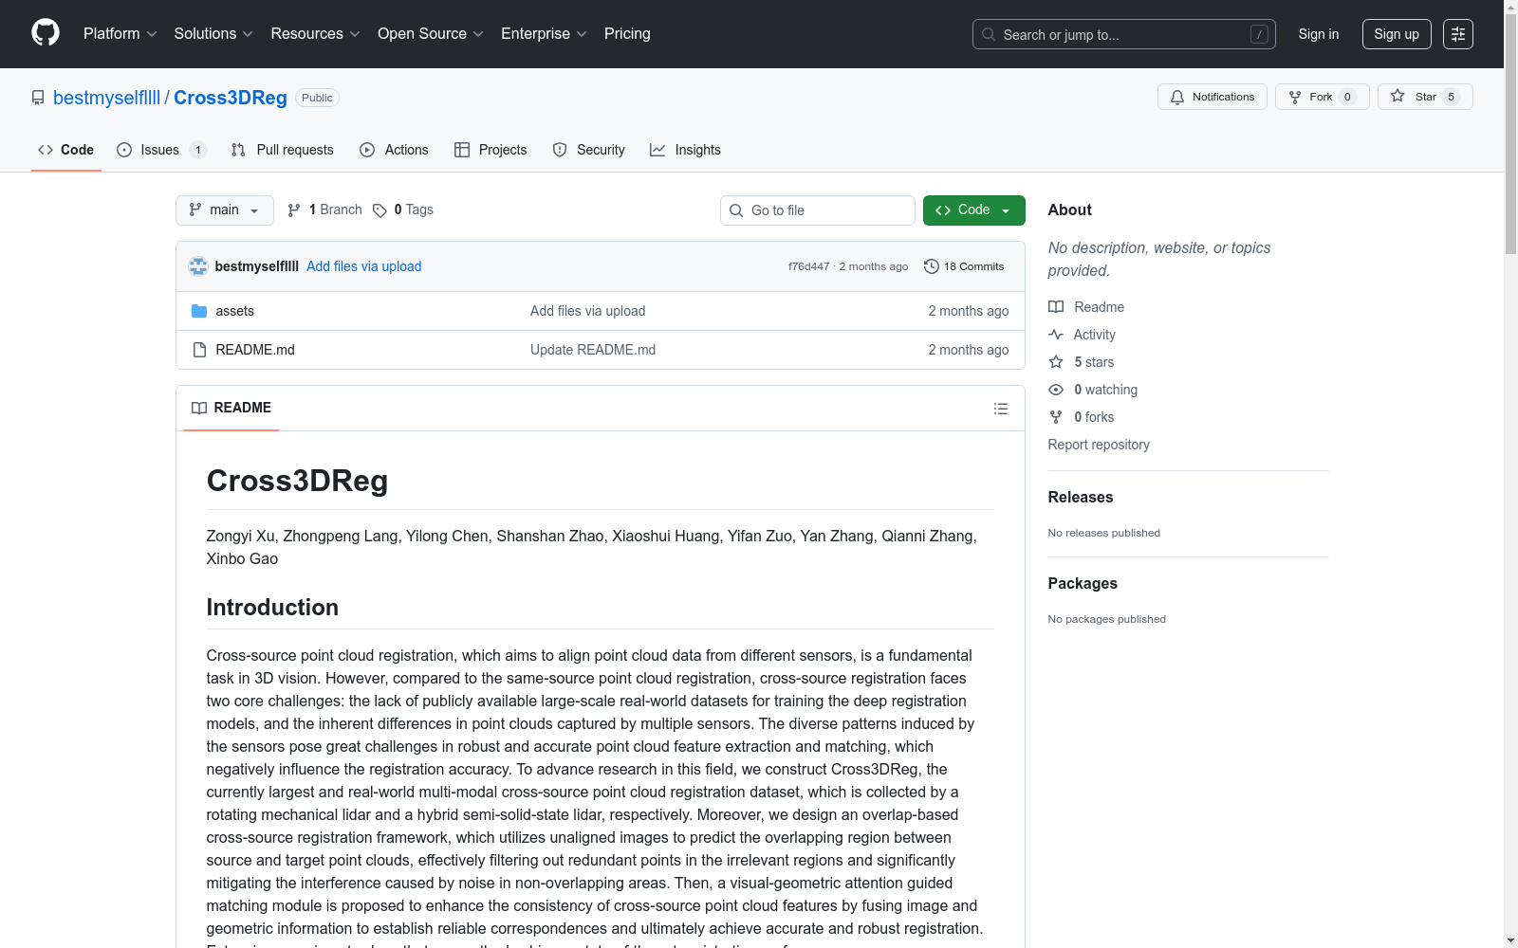
Task: Click the assets folder icon
Action: click(x=199, y=311)
